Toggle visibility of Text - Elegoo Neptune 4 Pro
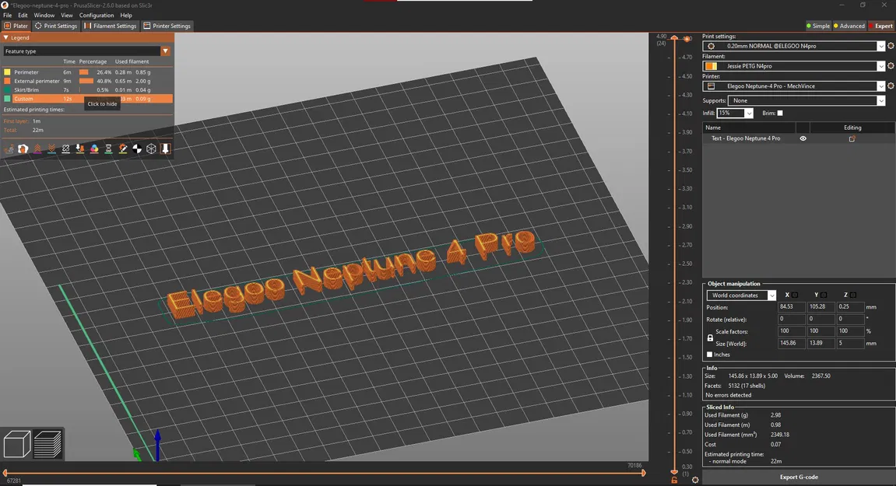The height and width of the screenshot is (486, 896). (803, 138)
